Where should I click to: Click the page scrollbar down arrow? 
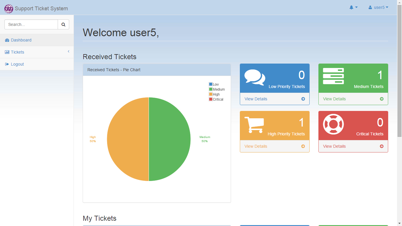coord(399,223)
